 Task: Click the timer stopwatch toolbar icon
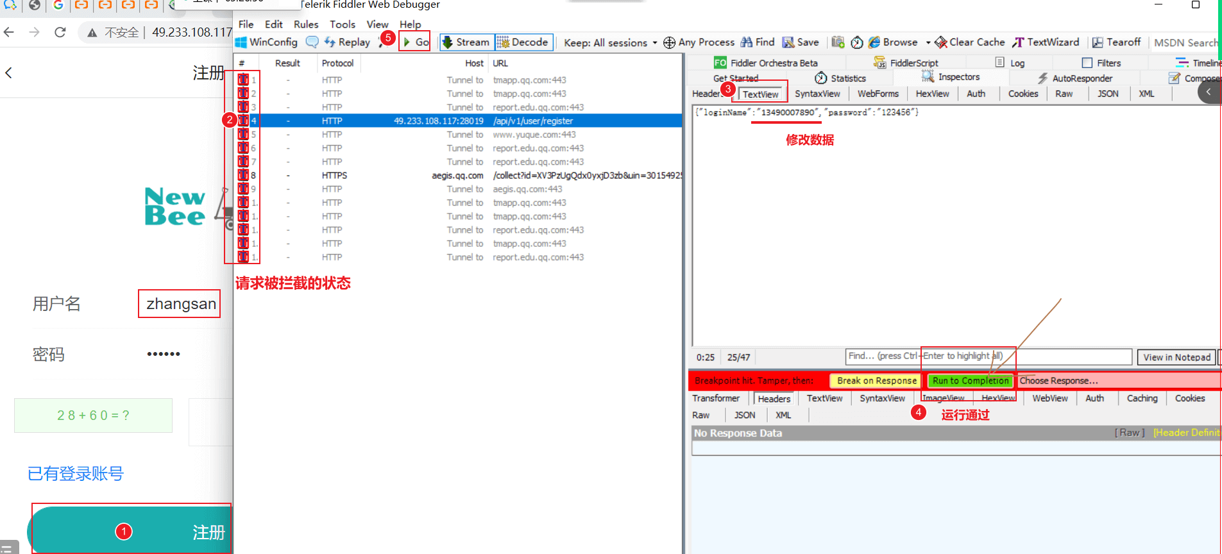pos(856,42)
